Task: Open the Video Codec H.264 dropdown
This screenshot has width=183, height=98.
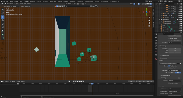Action: [x=175, y=89]
